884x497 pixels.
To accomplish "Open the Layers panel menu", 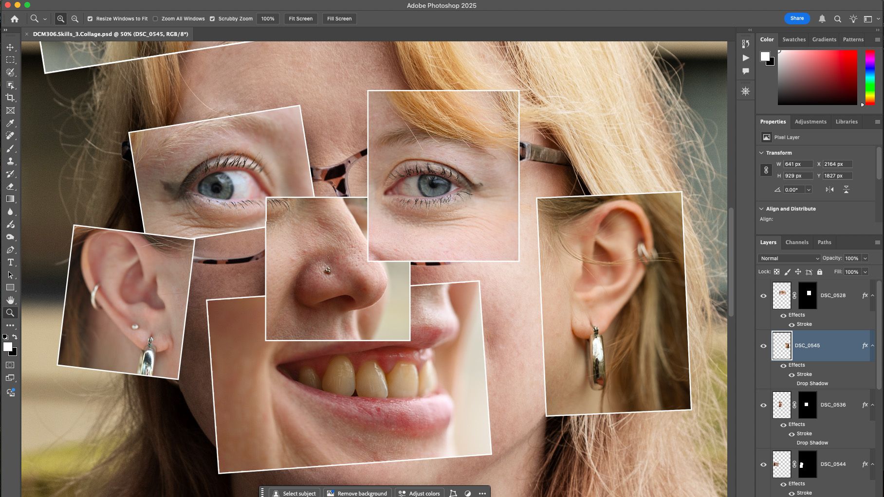I will click(877, 242).
